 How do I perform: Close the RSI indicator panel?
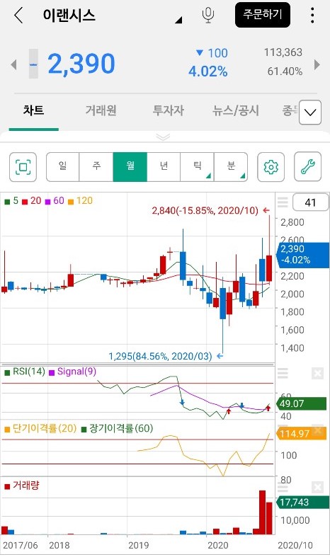pyautogui.click(x=317, y=374)
